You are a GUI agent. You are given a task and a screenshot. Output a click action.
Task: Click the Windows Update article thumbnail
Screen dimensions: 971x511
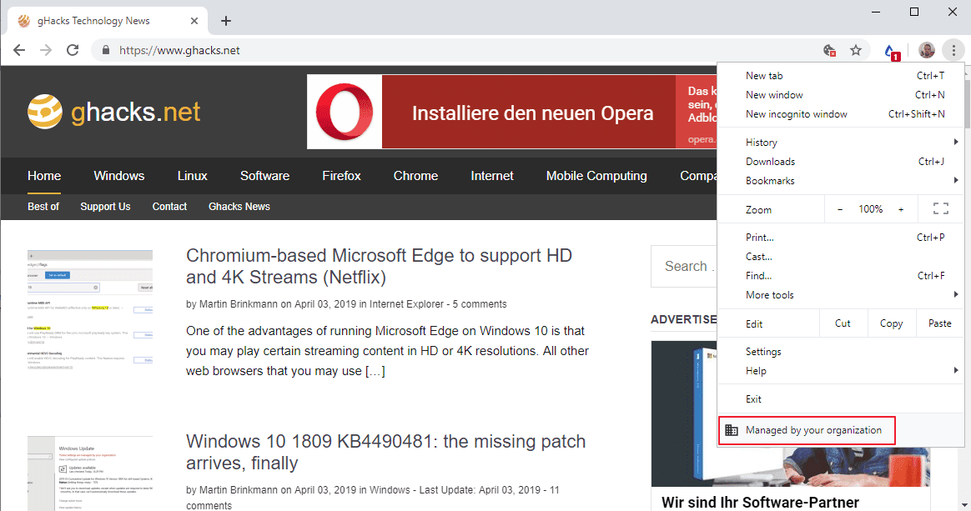click(x=90, y=473)
